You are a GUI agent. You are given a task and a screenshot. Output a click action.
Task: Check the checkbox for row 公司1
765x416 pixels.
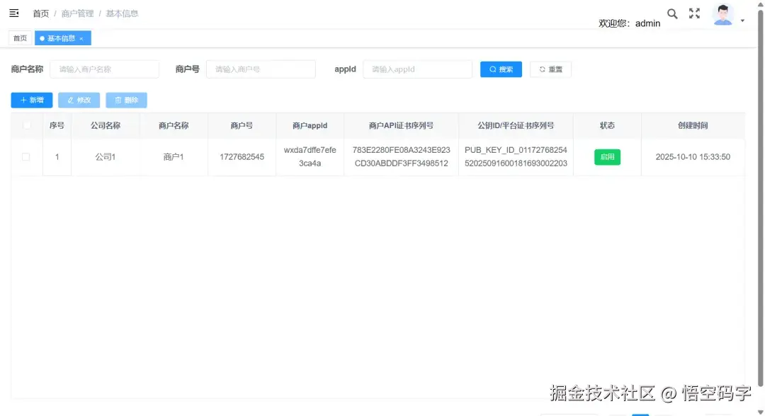click(x=26, y=157)
